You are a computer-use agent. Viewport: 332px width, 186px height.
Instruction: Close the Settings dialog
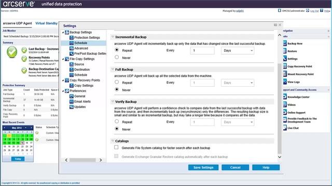click(x=280, y=25)
